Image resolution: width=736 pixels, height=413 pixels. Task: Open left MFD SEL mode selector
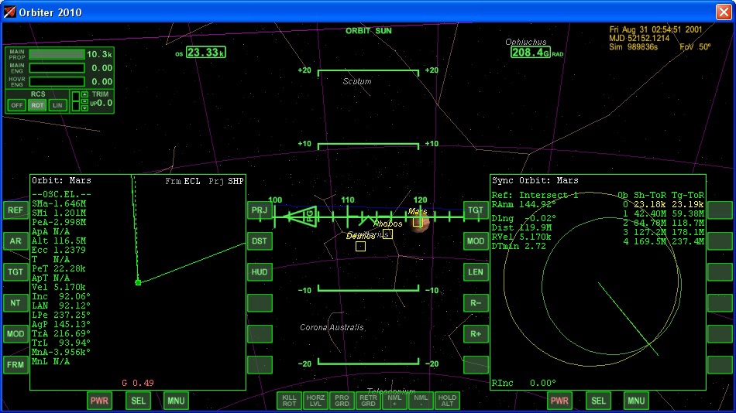pyautogui.click(x=138, y=401)
